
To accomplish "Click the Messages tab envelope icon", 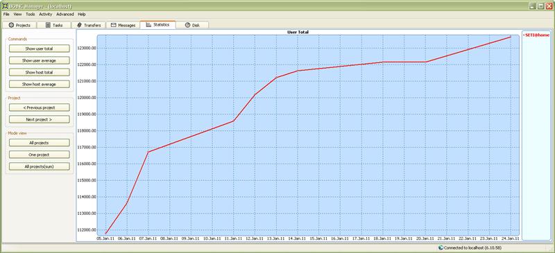I will pyautogui.click(x=114, y=25).
